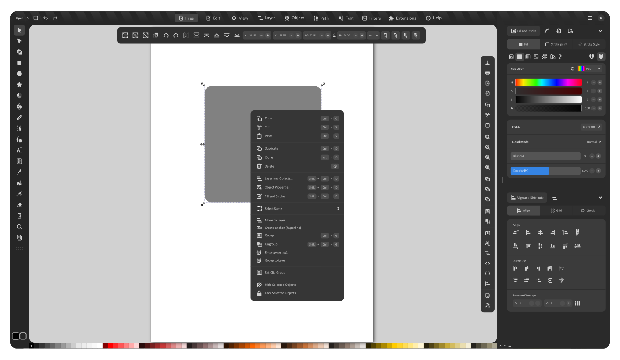Screen dimensions: 620x360
Task: Open the Path menu
Action: coord(321,18)
